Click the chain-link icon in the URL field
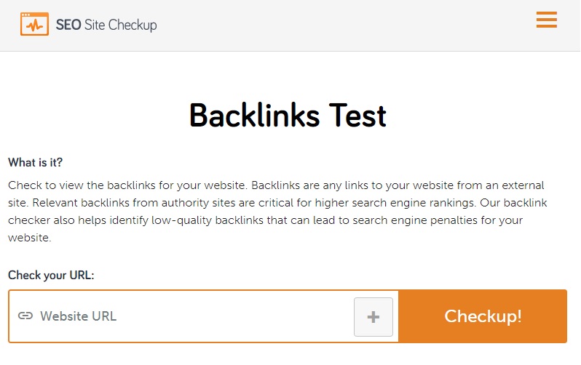This screenshot has height=365, width=581. [x=25, y=316]
